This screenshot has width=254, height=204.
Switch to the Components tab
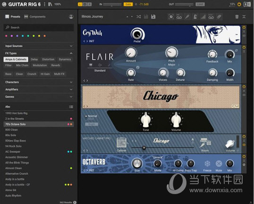(35, 17)
